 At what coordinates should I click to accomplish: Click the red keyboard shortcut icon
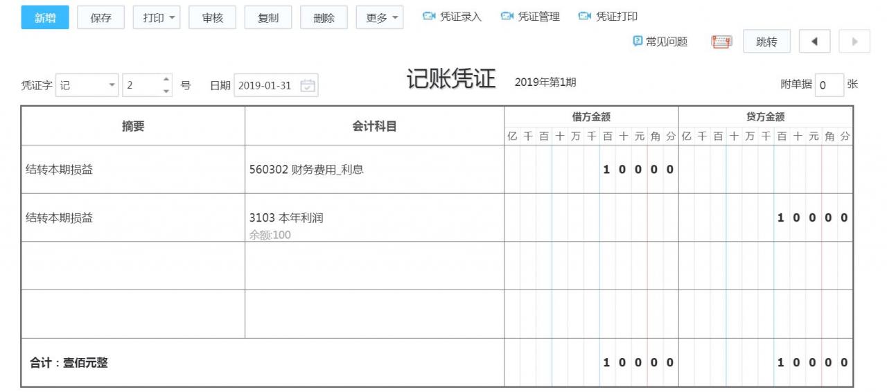coord(721,42)
